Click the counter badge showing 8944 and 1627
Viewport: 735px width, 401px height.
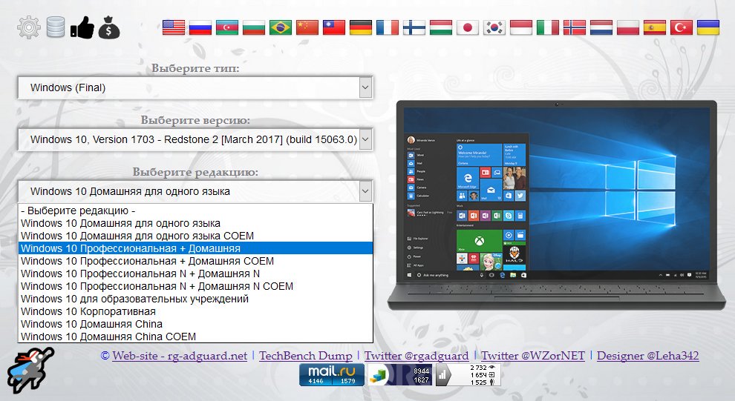click(399, 375)
